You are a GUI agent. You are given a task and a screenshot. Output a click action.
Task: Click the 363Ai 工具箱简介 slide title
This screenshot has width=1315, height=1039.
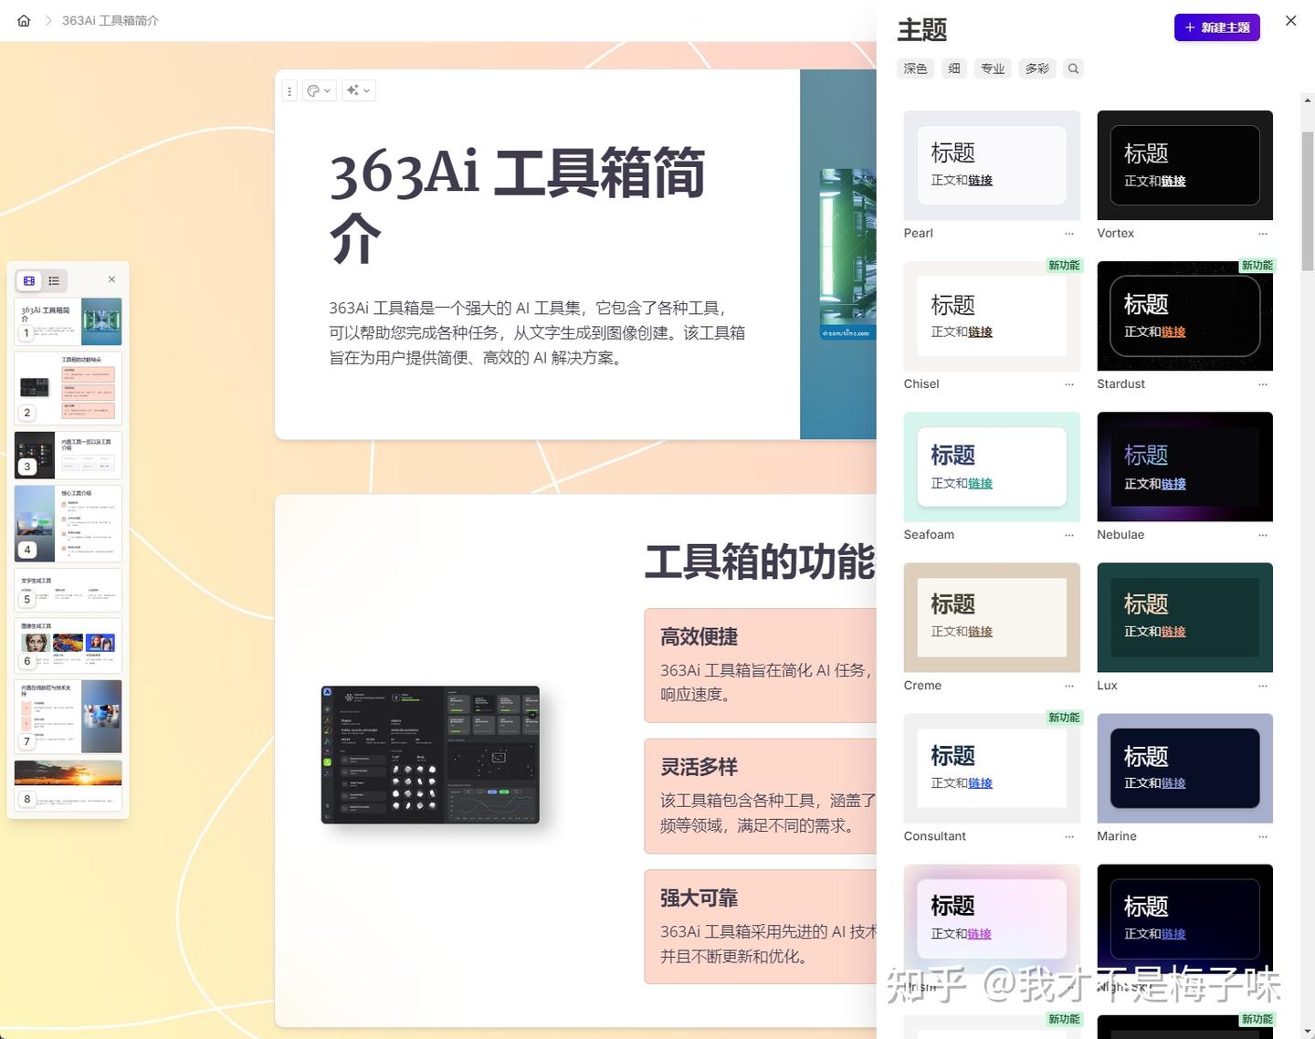[x=517, y=205]
